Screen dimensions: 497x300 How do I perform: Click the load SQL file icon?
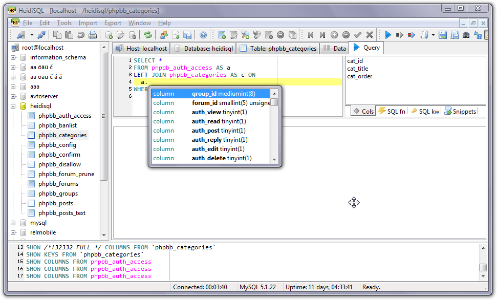point(424,35)
